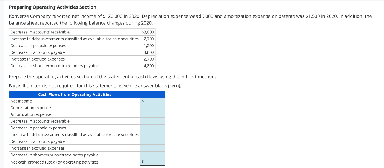Click 'Decrease in prepaid expenses' label in data table
Viewport: 384px width, 168px height.
coord(38,45)
